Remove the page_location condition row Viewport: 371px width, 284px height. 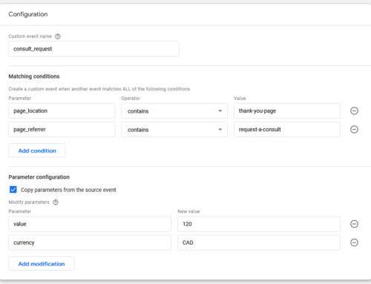click(x=354, y=110)
